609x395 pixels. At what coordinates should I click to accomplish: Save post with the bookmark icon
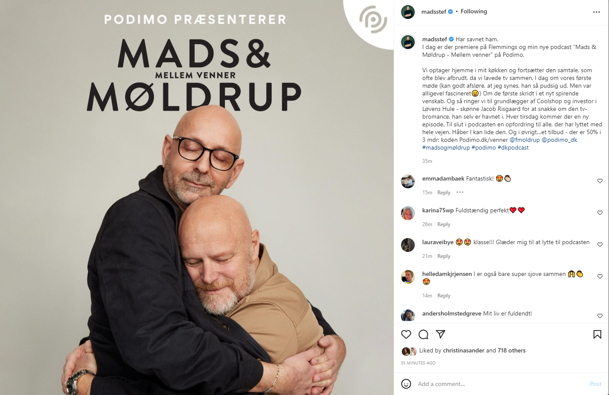coord(597,334)
